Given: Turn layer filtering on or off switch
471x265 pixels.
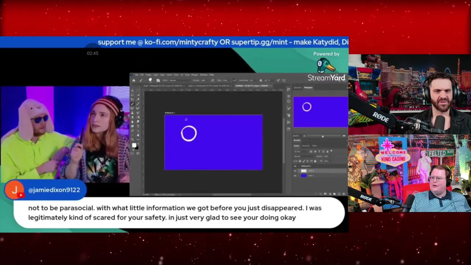Looking at the screenshot, I should click(331, 151).
